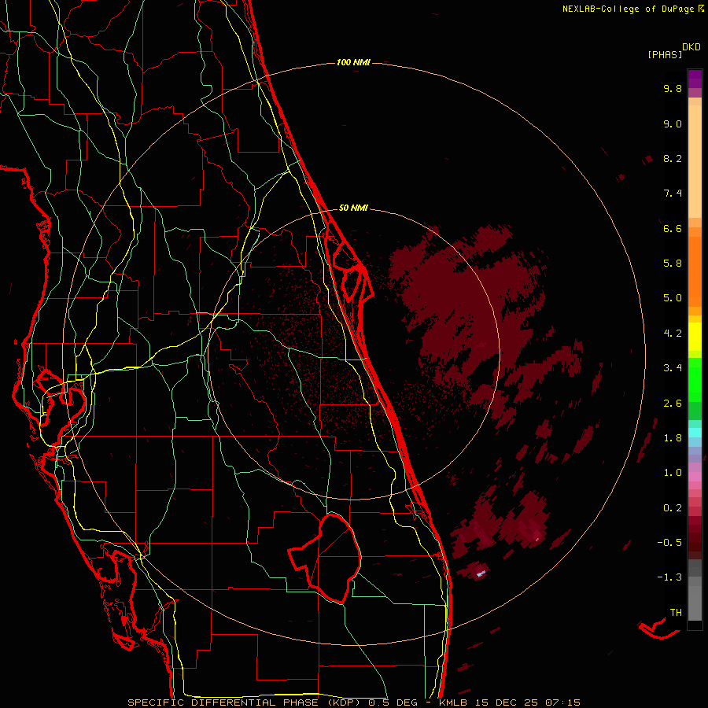Click the 1.0 value on the scale
Viewport: 708px width, 708px height.
tap(673, 473)
